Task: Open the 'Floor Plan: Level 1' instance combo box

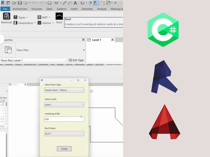Action: pos(34,60)
